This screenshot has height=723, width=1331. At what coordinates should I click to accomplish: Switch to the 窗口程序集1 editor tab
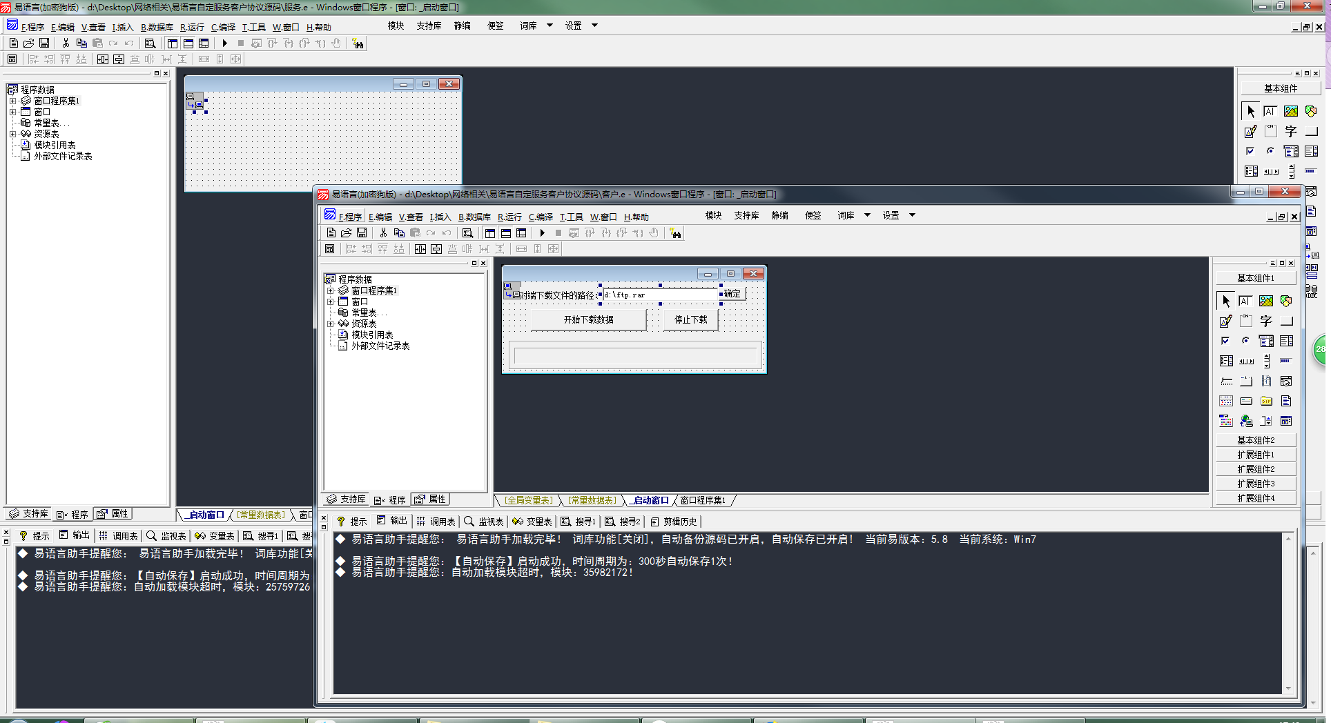point(703,500)
